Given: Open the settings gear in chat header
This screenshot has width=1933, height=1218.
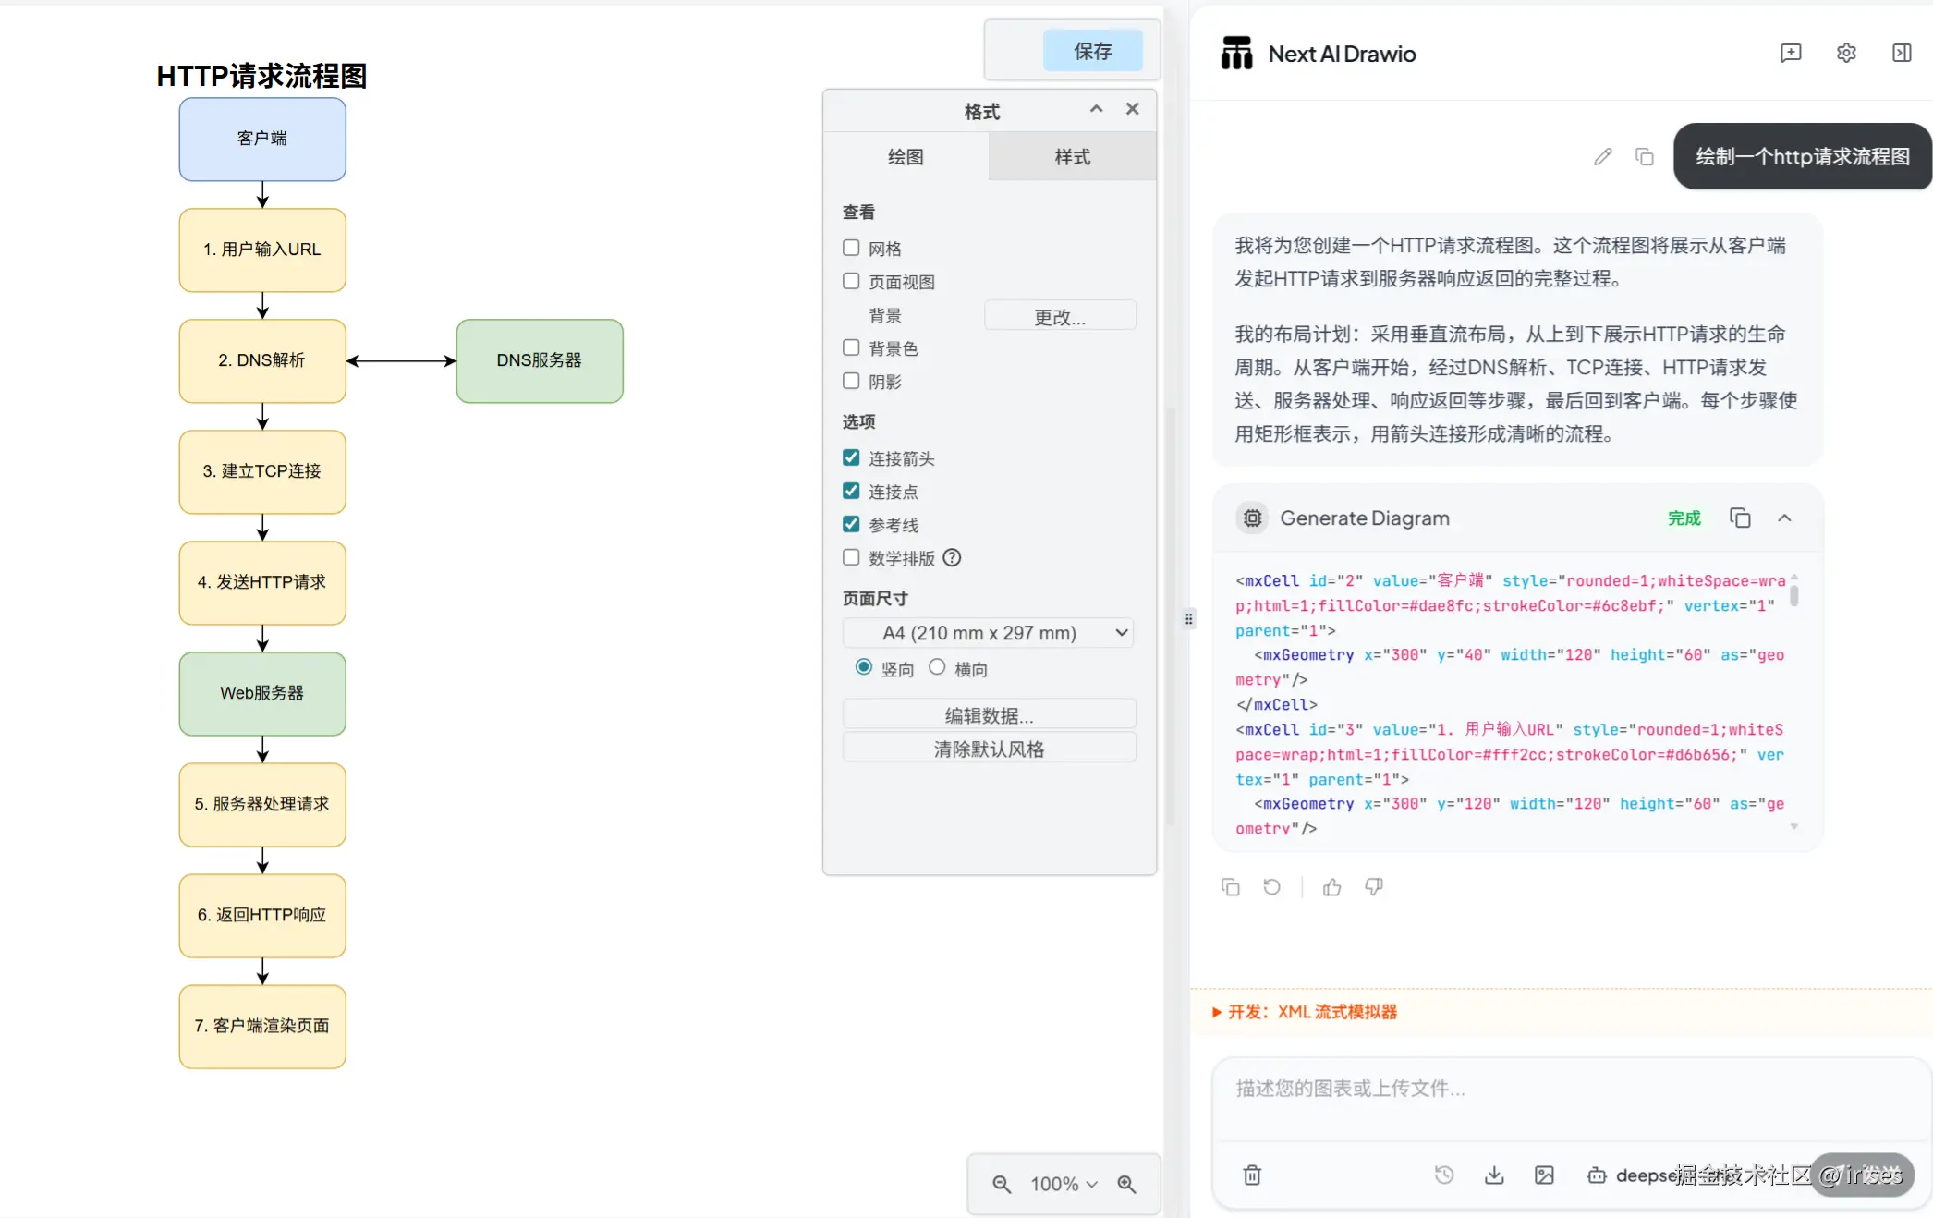Looking at the screenshot, I should [x=1846, y=53].
